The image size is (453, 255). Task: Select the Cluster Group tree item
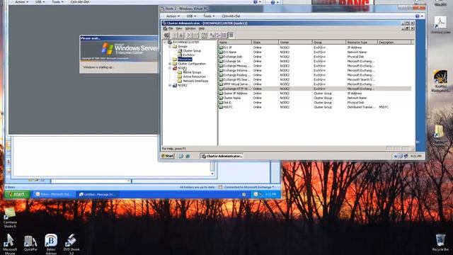pos(192,50)
